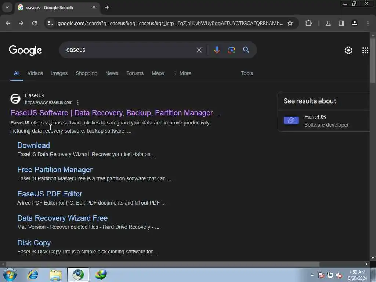View site information icon in address bar

(50, 23)
